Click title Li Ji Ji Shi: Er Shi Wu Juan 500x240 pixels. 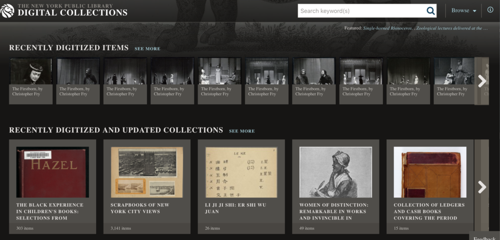point(236,208)
